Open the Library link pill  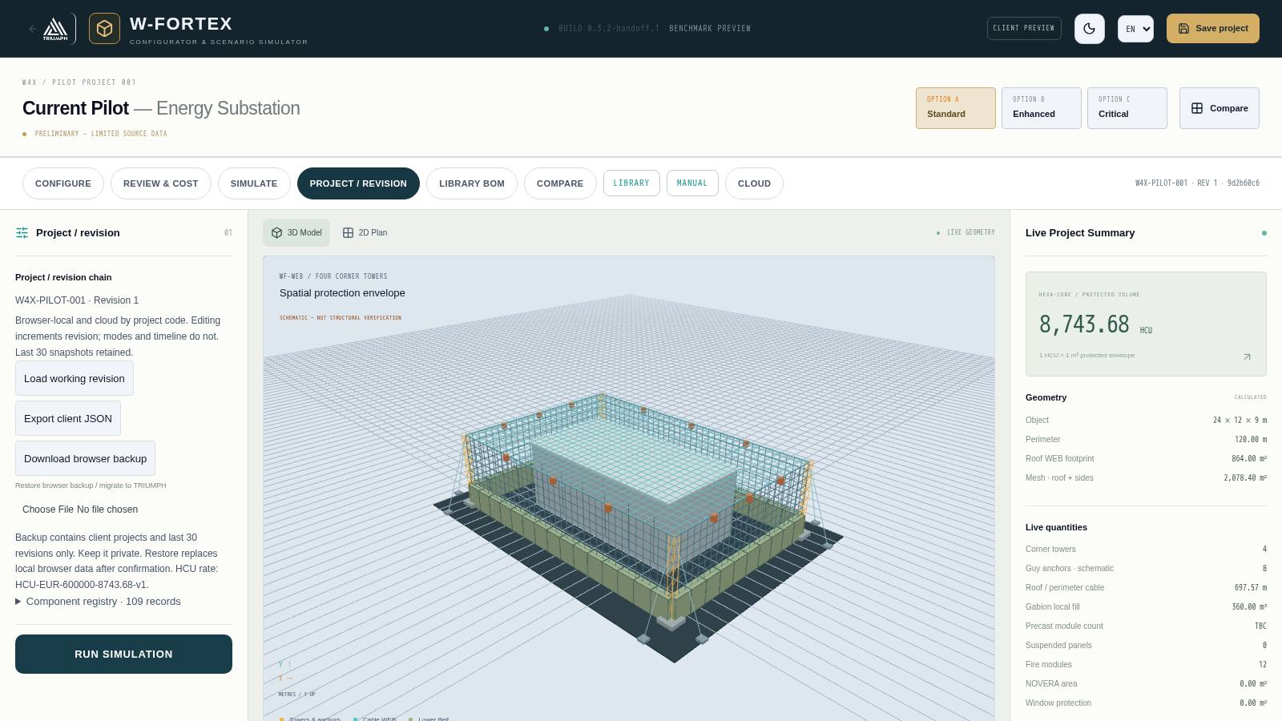[x=631, y=183]
